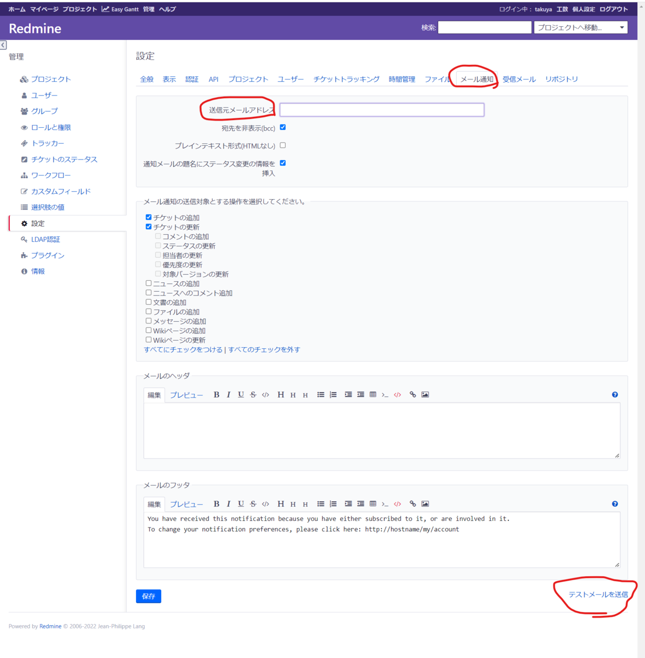Switch to 認証 settings tab
645x658 pixels.
coord(192,80)
